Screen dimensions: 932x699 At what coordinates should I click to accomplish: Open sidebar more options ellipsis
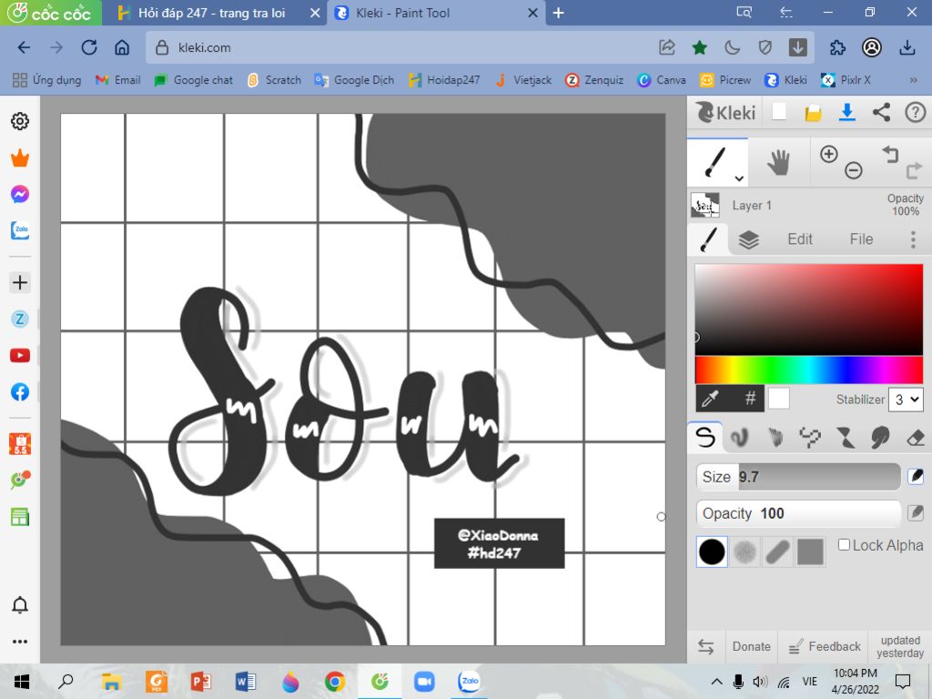pyautogui.click(x=20, y=642)
